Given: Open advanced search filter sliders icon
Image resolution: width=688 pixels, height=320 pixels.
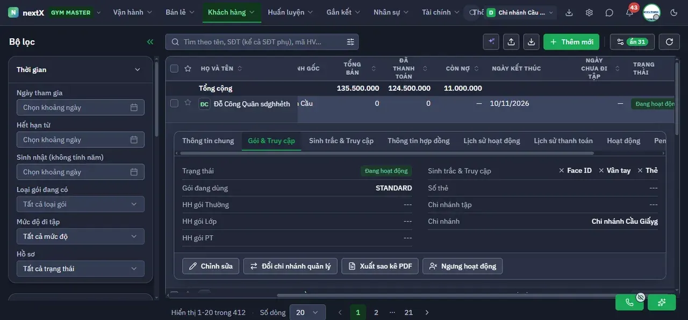Looking at the screenshot, I should [x=350, y=42].
